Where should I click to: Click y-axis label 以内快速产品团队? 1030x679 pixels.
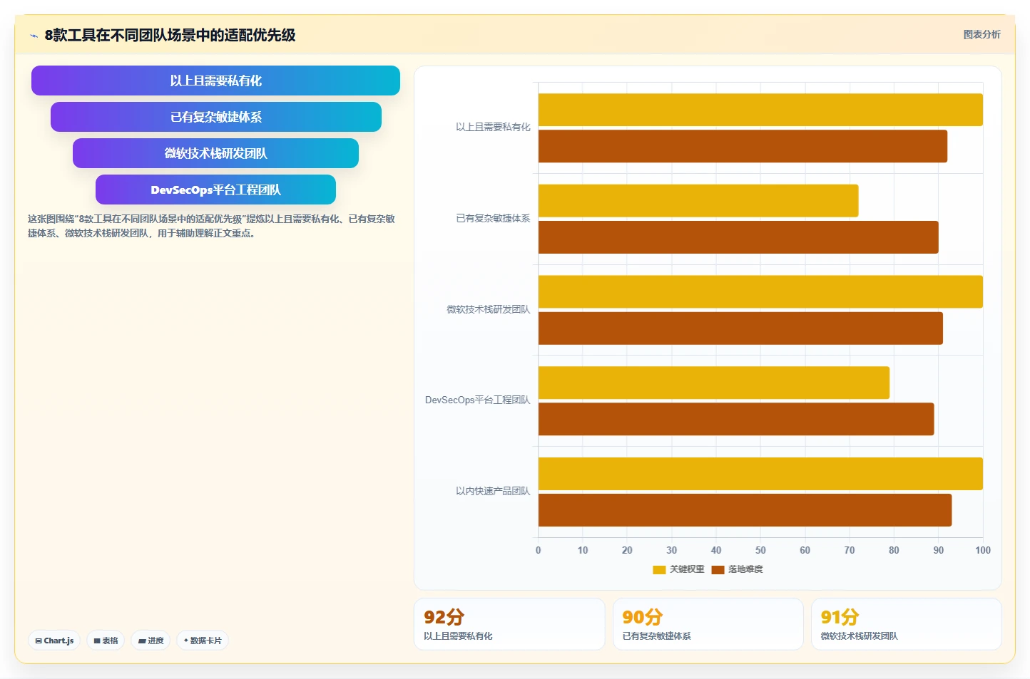(493, 491)
